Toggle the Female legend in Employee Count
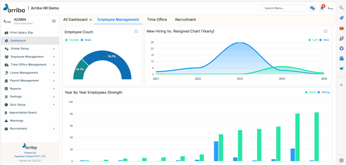 [72, 40]
